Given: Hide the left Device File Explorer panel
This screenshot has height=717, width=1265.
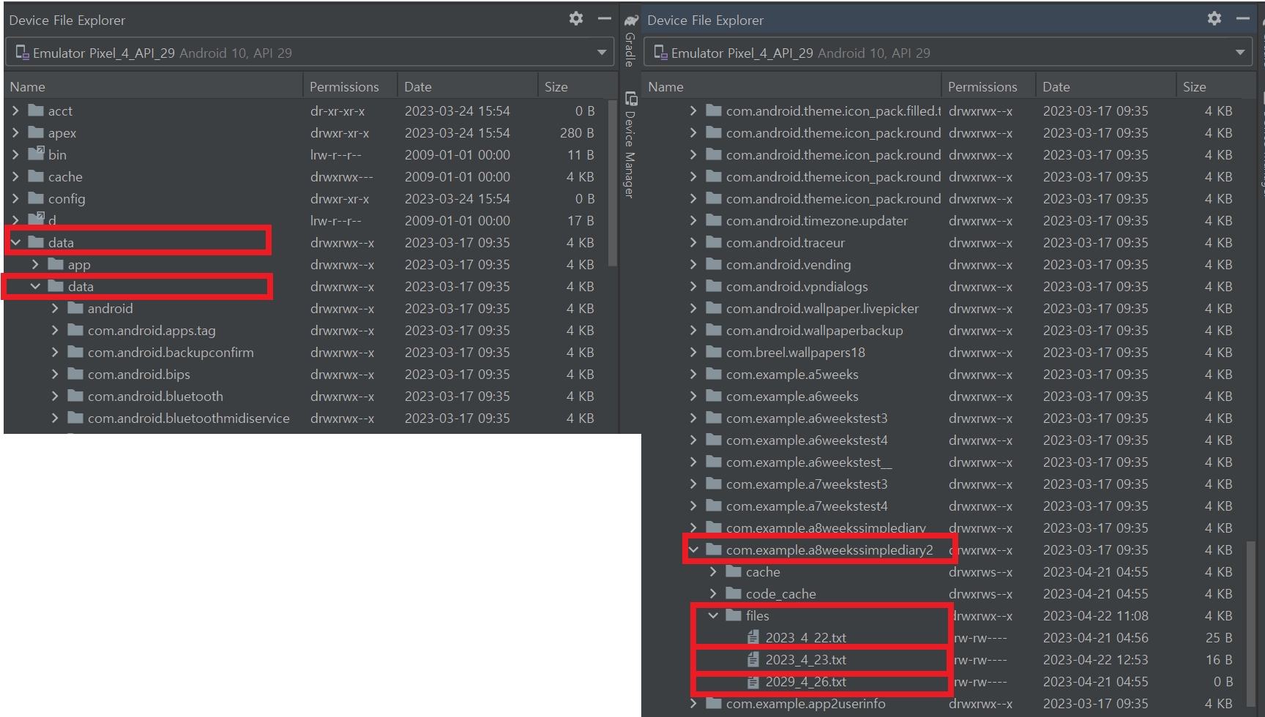Looking at the screenshot, I should click(605, 19).
